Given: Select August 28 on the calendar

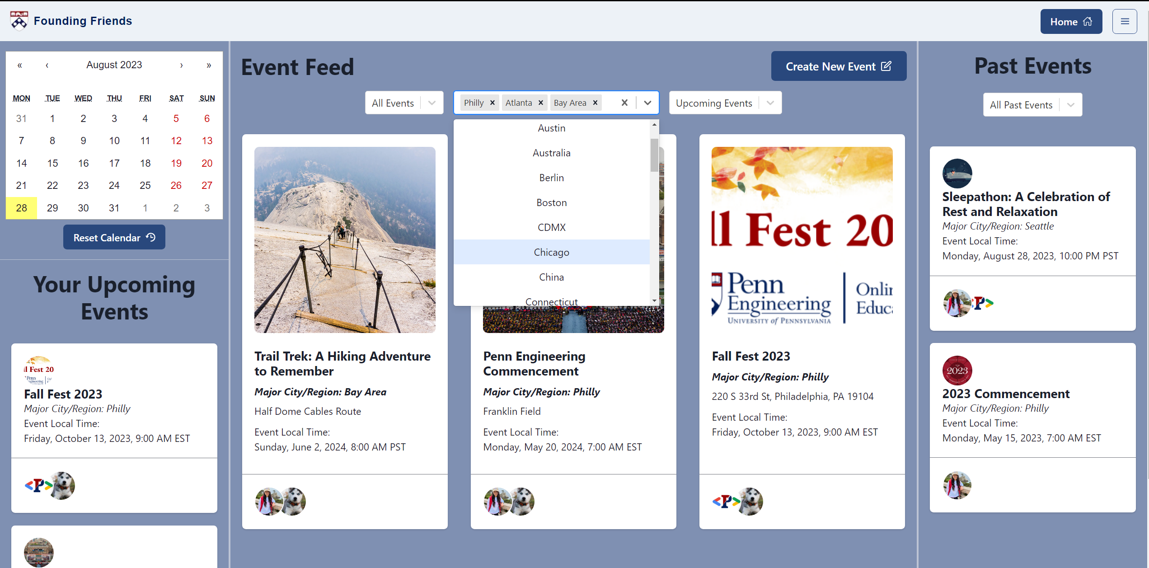Looking at the screenshot, I should pyautogui.click(x=21, y=208).
